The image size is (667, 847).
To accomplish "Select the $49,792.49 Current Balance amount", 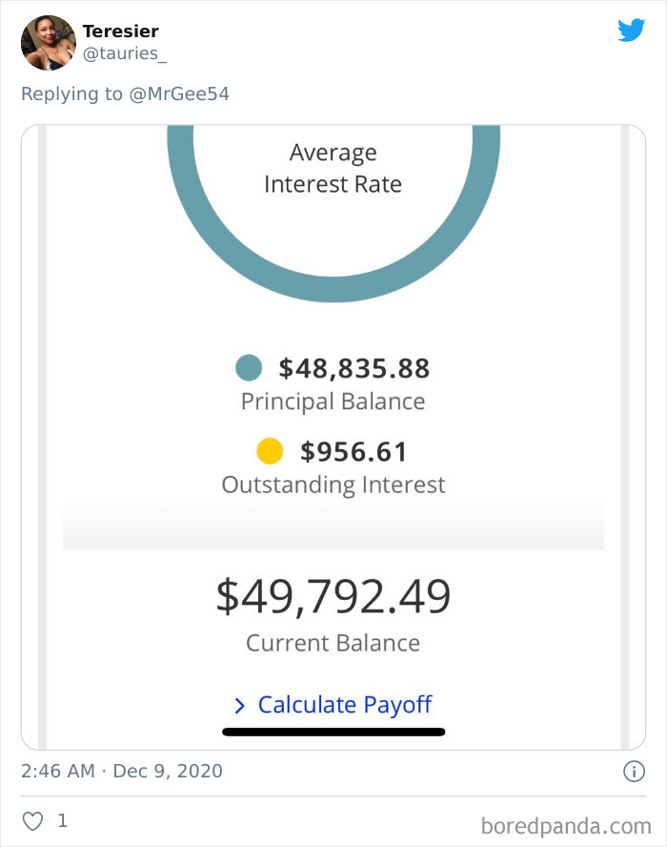I will point(333,595).
